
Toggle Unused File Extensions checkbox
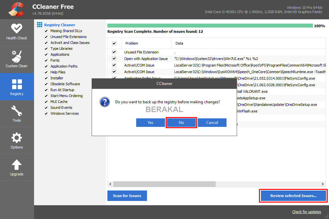(x=46, y=37)
